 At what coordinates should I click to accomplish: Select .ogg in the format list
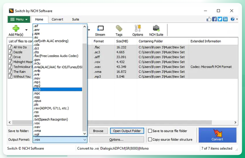(57, 97)
